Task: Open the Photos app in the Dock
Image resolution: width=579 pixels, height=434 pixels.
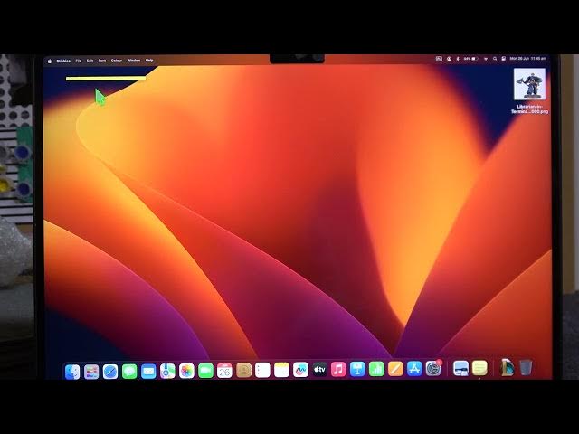Action: click(186, 371)
